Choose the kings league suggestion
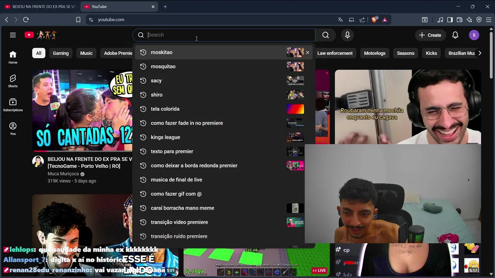 click(224, 137)
